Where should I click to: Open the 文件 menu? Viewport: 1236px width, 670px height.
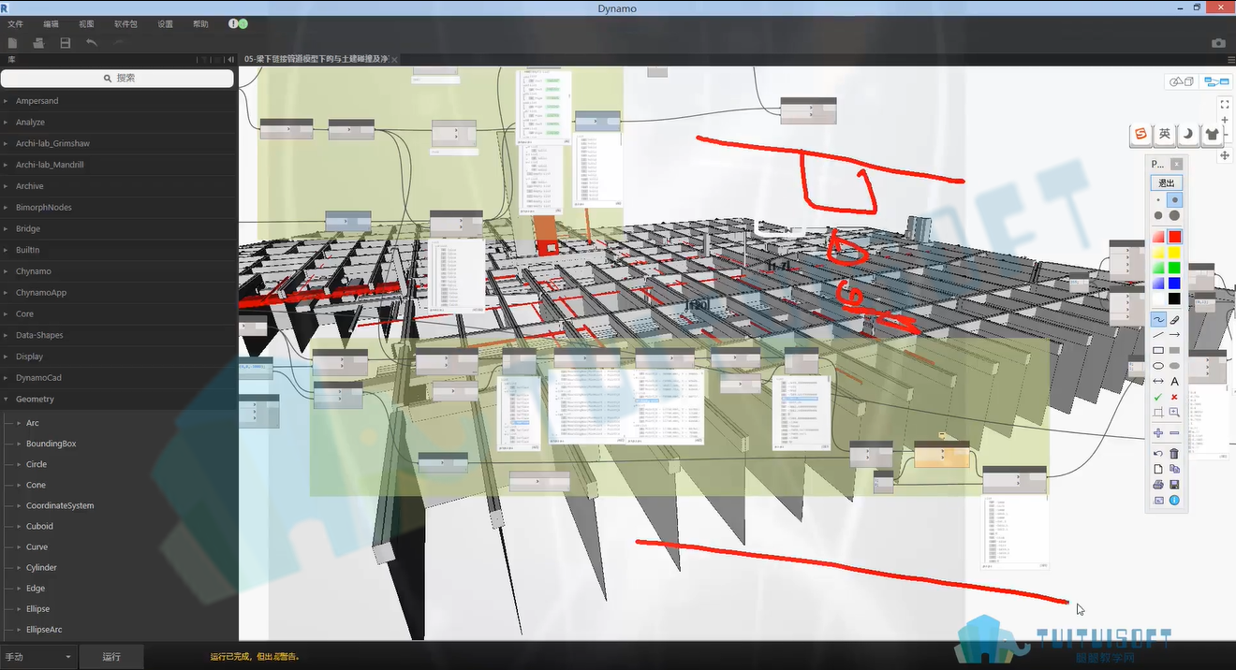15,23
